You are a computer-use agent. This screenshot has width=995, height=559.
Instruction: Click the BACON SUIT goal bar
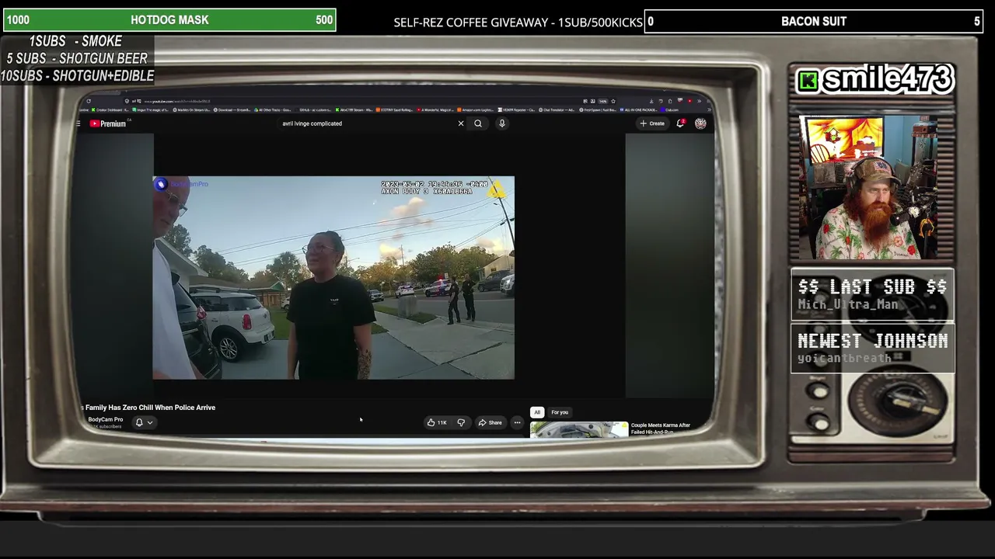814,22
